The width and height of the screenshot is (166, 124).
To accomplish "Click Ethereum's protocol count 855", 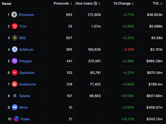I will click(x=69, y=15).
